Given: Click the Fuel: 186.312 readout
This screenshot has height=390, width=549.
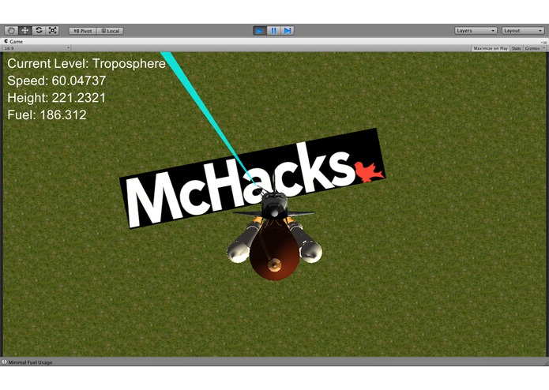Looking at the screenshot, I should pyautogui.click(x=47, y=115).
